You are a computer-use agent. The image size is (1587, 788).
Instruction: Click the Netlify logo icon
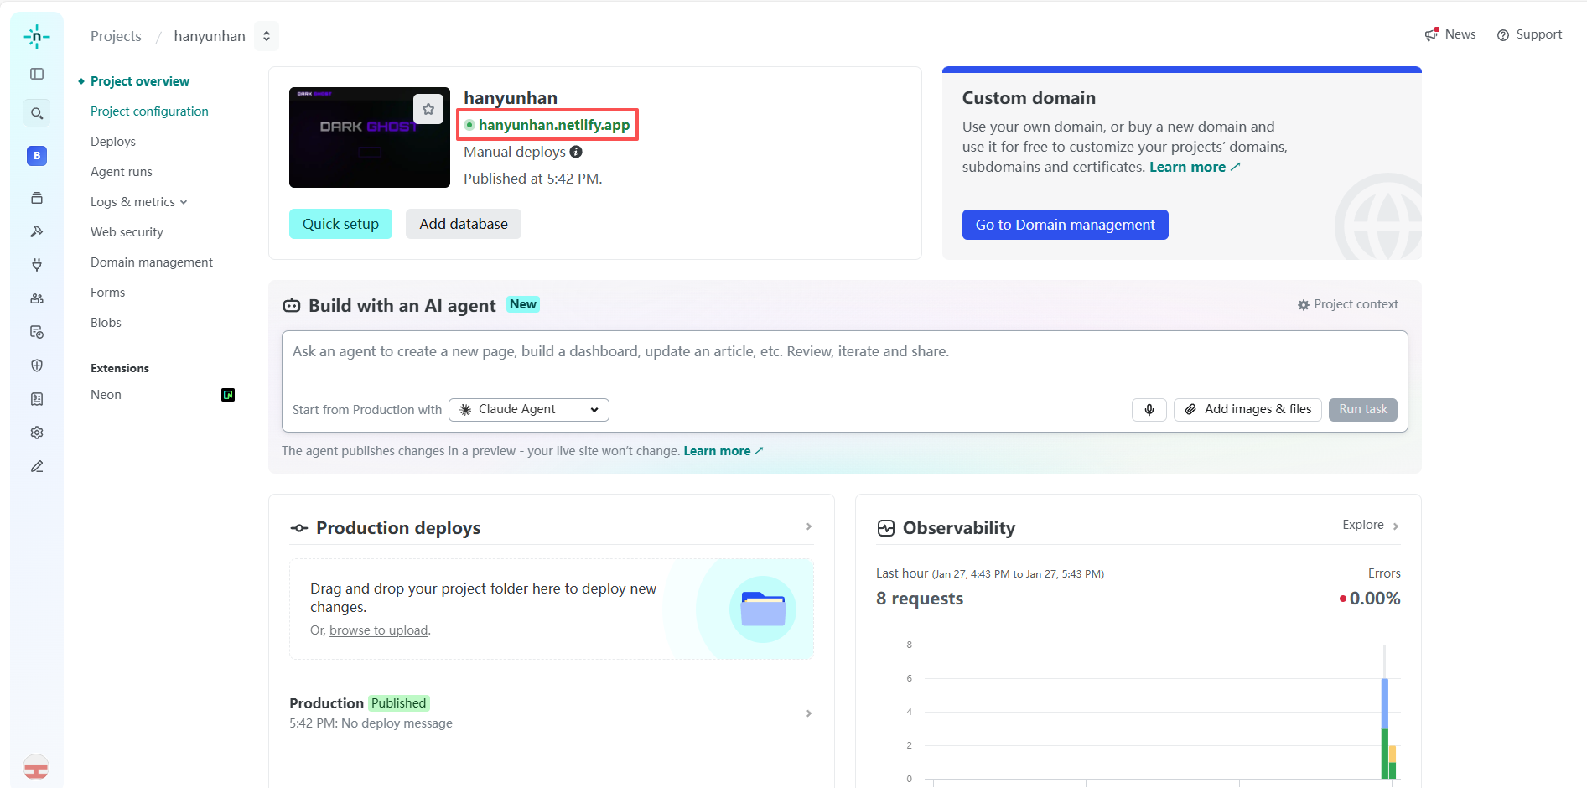37,37
